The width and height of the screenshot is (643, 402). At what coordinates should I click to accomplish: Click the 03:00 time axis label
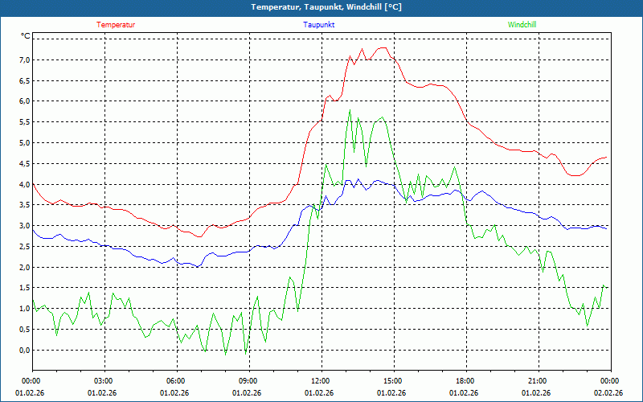click(103, 381)
